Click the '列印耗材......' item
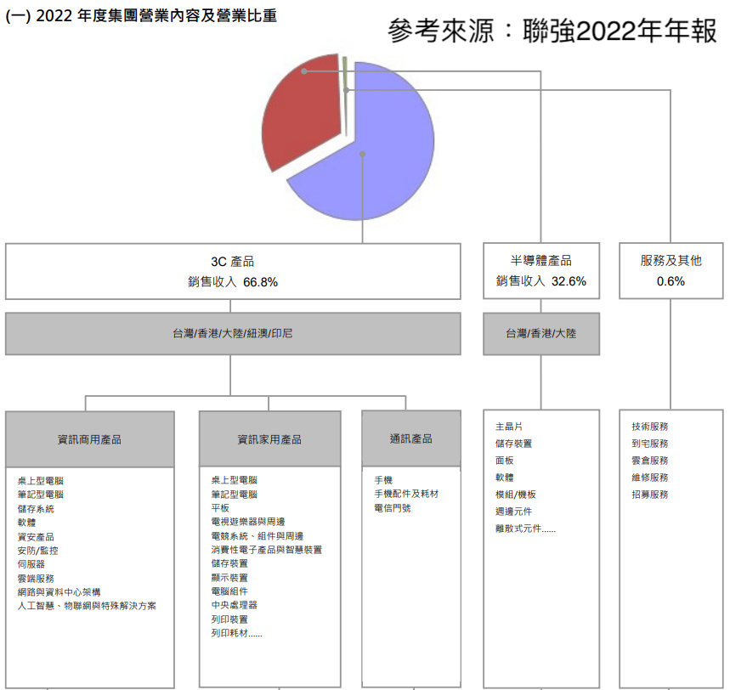Screen dimensions: 730x690 [x=236, y=633]
